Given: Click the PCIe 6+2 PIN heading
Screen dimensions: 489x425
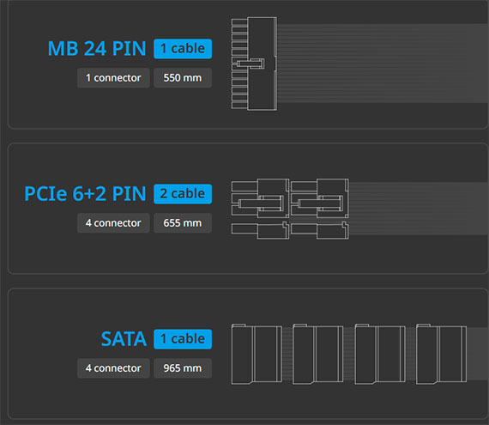Looking at the screenshot, I should (x=85, y=194).
